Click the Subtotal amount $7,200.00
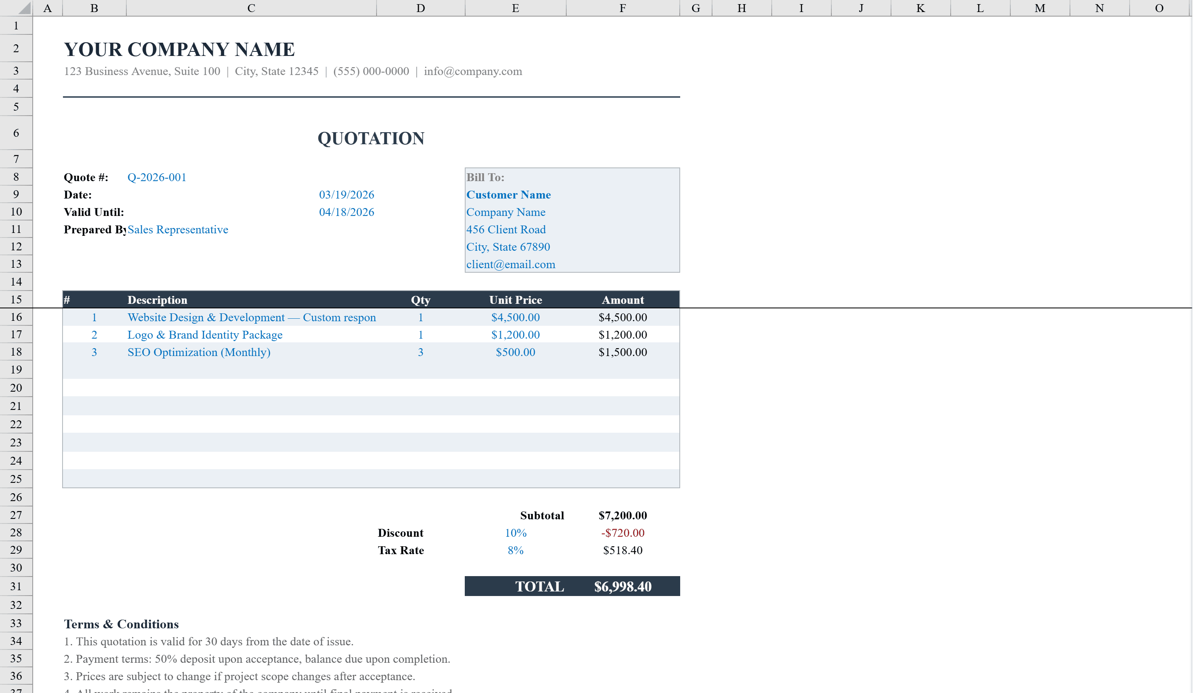Screen dimensions: 1193x693 [623, 515]
